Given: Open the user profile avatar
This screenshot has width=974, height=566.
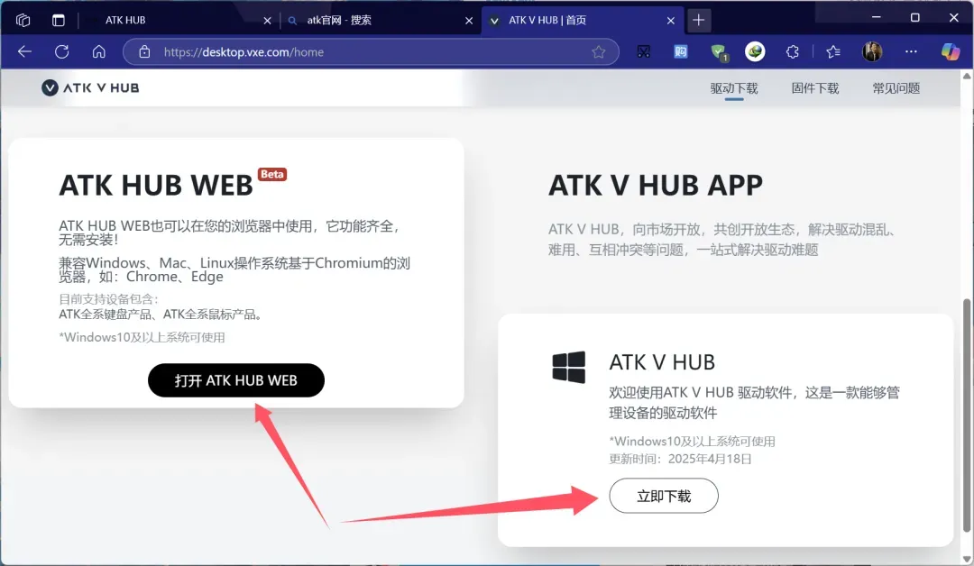Looking at the screenshot, I should pos(872,51).
